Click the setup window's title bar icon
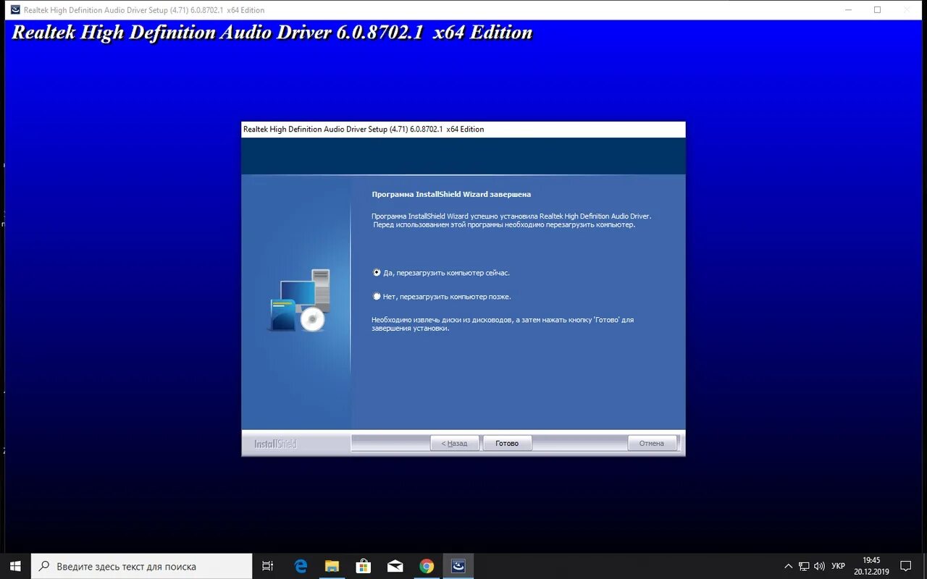 click(14, 10)
